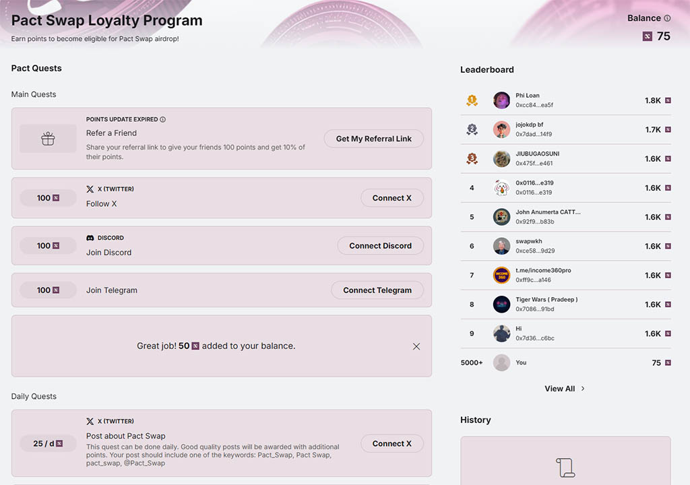690x485 pixels.
Task: Click the View All leaderboard link
Action: tap(560, 389)
